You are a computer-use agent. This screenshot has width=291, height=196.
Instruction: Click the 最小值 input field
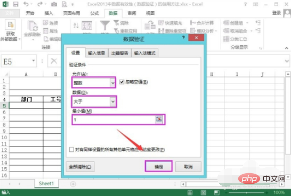114,120
